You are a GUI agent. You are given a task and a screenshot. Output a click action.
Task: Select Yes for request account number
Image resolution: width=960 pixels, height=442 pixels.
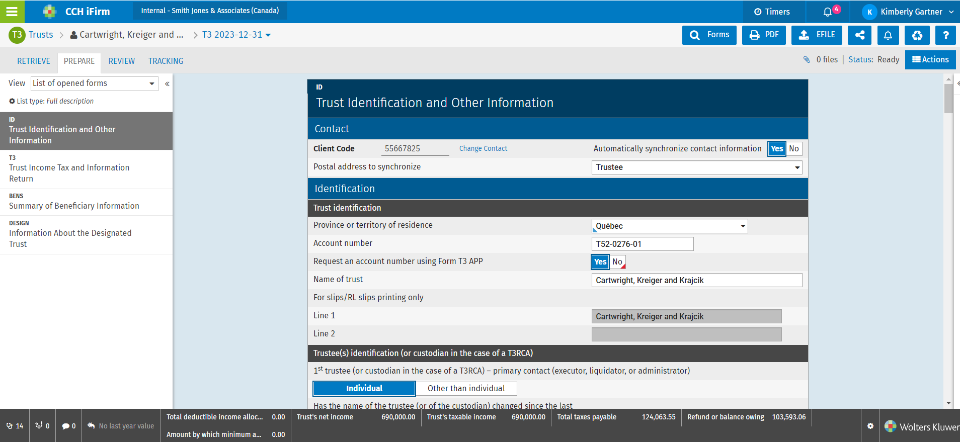(600, 262)
